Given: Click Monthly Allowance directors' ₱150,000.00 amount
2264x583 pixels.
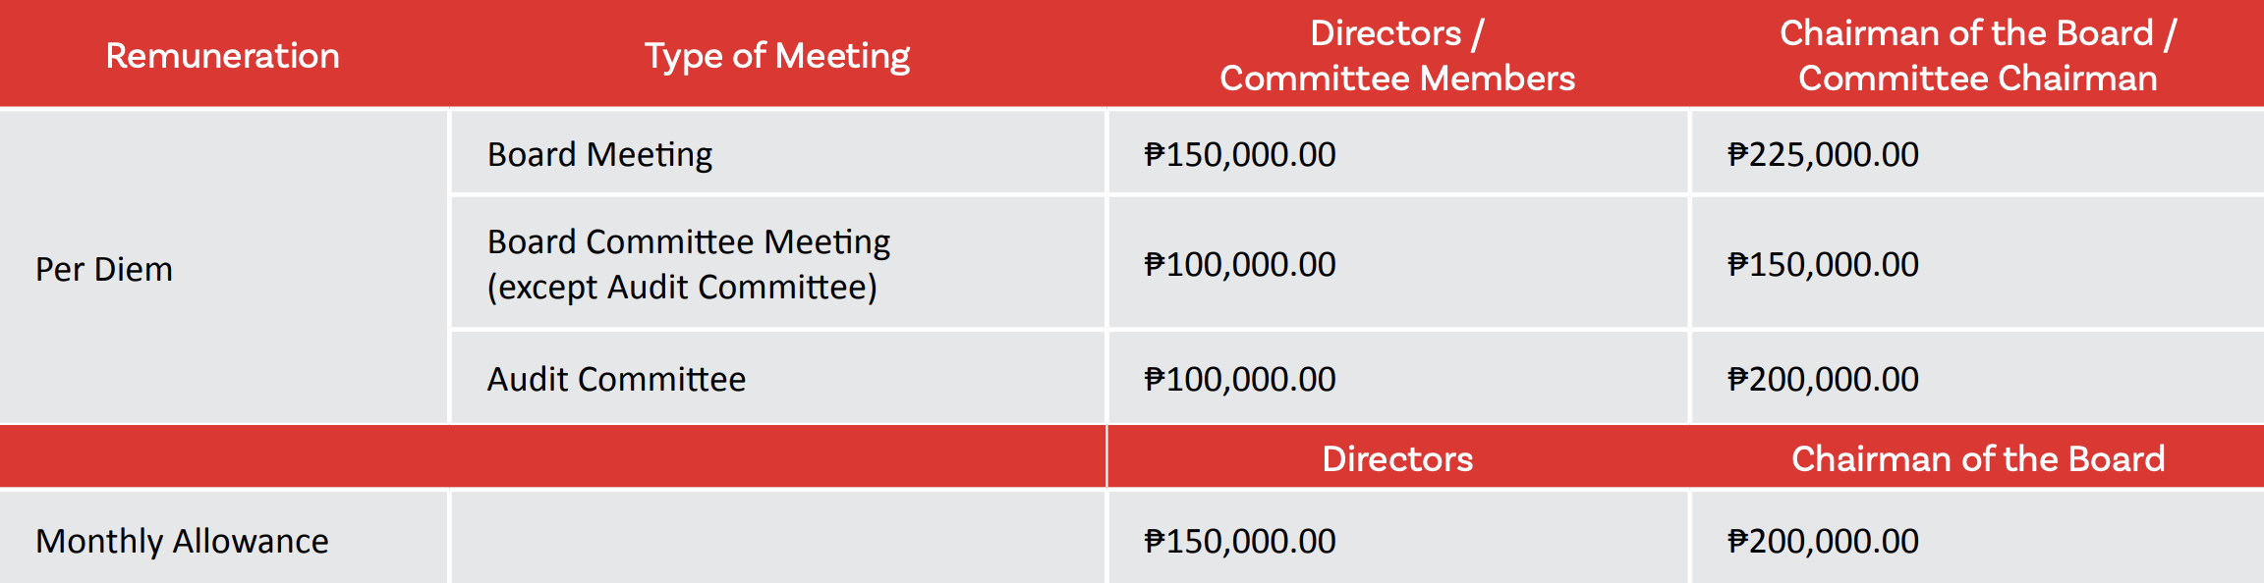Looking at the screenshot, I should click(x=1239, y=541).
